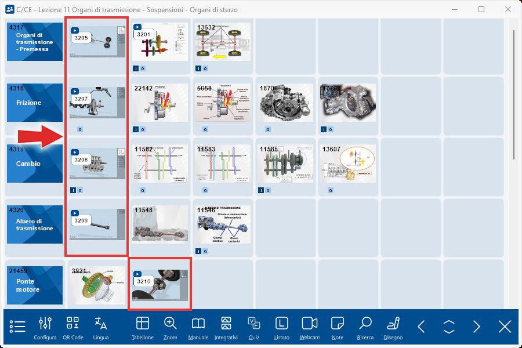Go to the previous page arrow
This screenshot has width=522, height=348.
(422, 327)
